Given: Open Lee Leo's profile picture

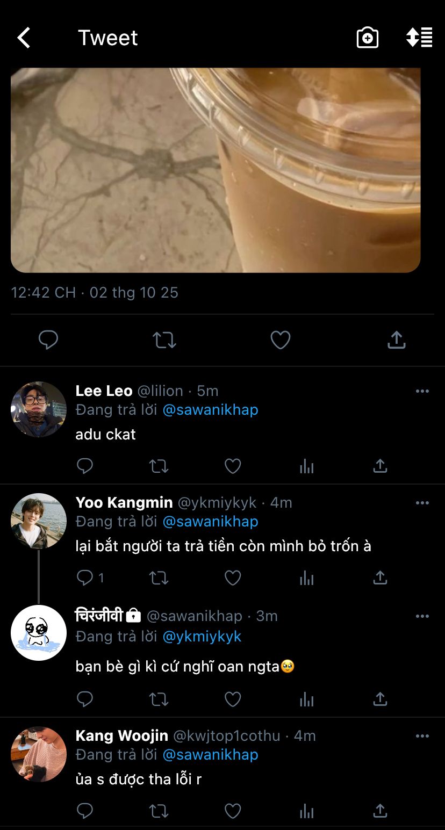Looking at the screenshot, I should (39, 409).
